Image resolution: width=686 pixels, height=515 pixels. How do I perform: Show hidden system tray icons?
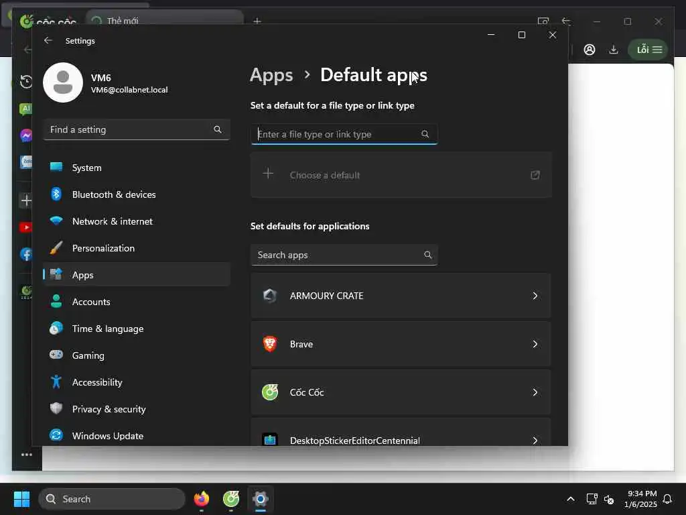(571, 499)
